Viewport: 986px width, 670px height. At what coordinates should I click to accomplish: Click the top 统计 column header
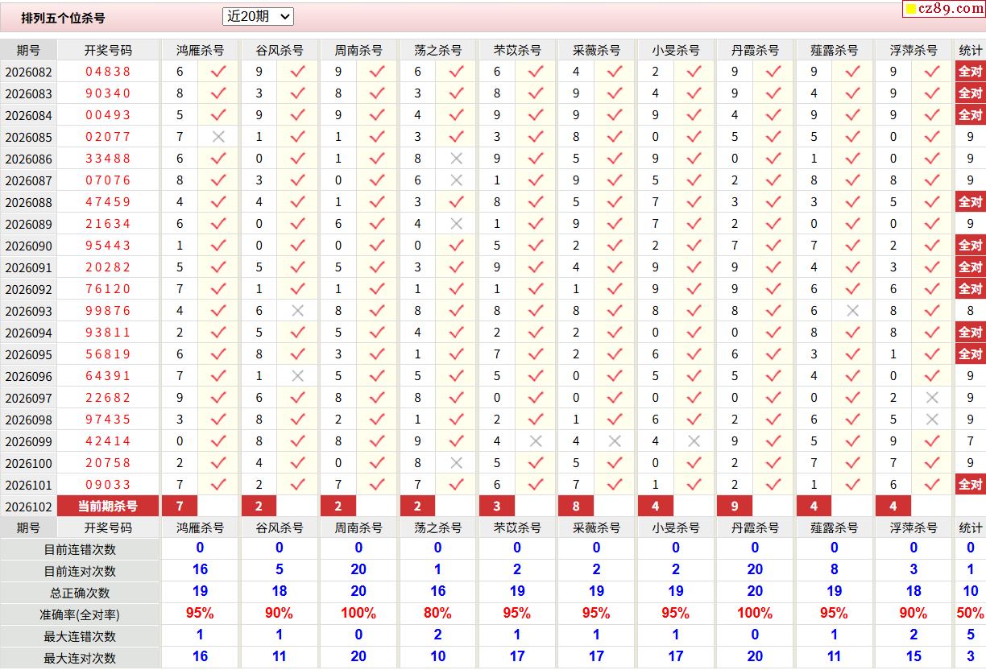970,50
